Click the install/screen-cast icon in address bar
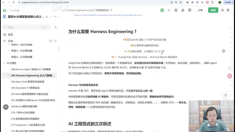Viewport: 235px width, 132px height. [171, 3]
